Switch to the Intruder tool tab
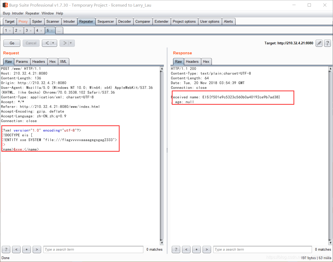 (69, 22)
